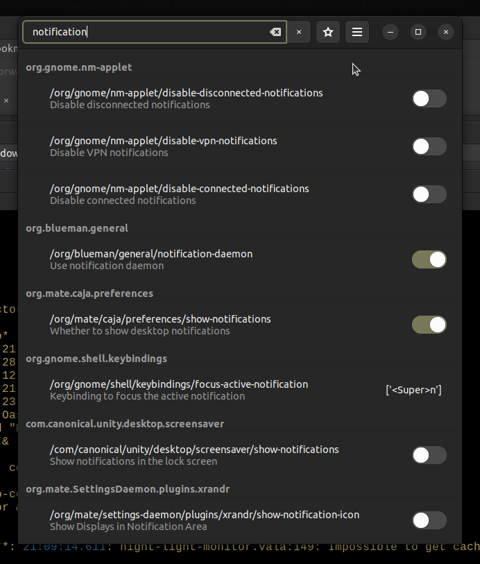Toggle disable-connected-notifications switch
The height and width of the screenshot is (564, 480).
click(x=429, y=194)
